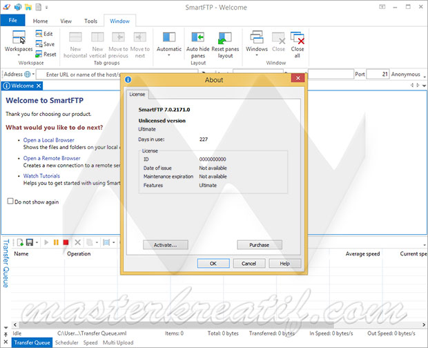
Task: Click the Port number field
Action: (x=378, y=75)
